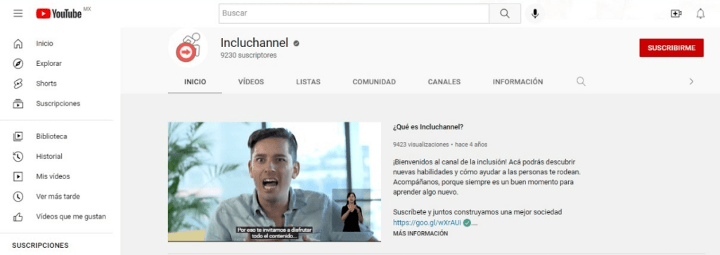The image size is (720, 255).
Task: Open the INFORMACIÓN tab
Action: [x=518, y=82]
